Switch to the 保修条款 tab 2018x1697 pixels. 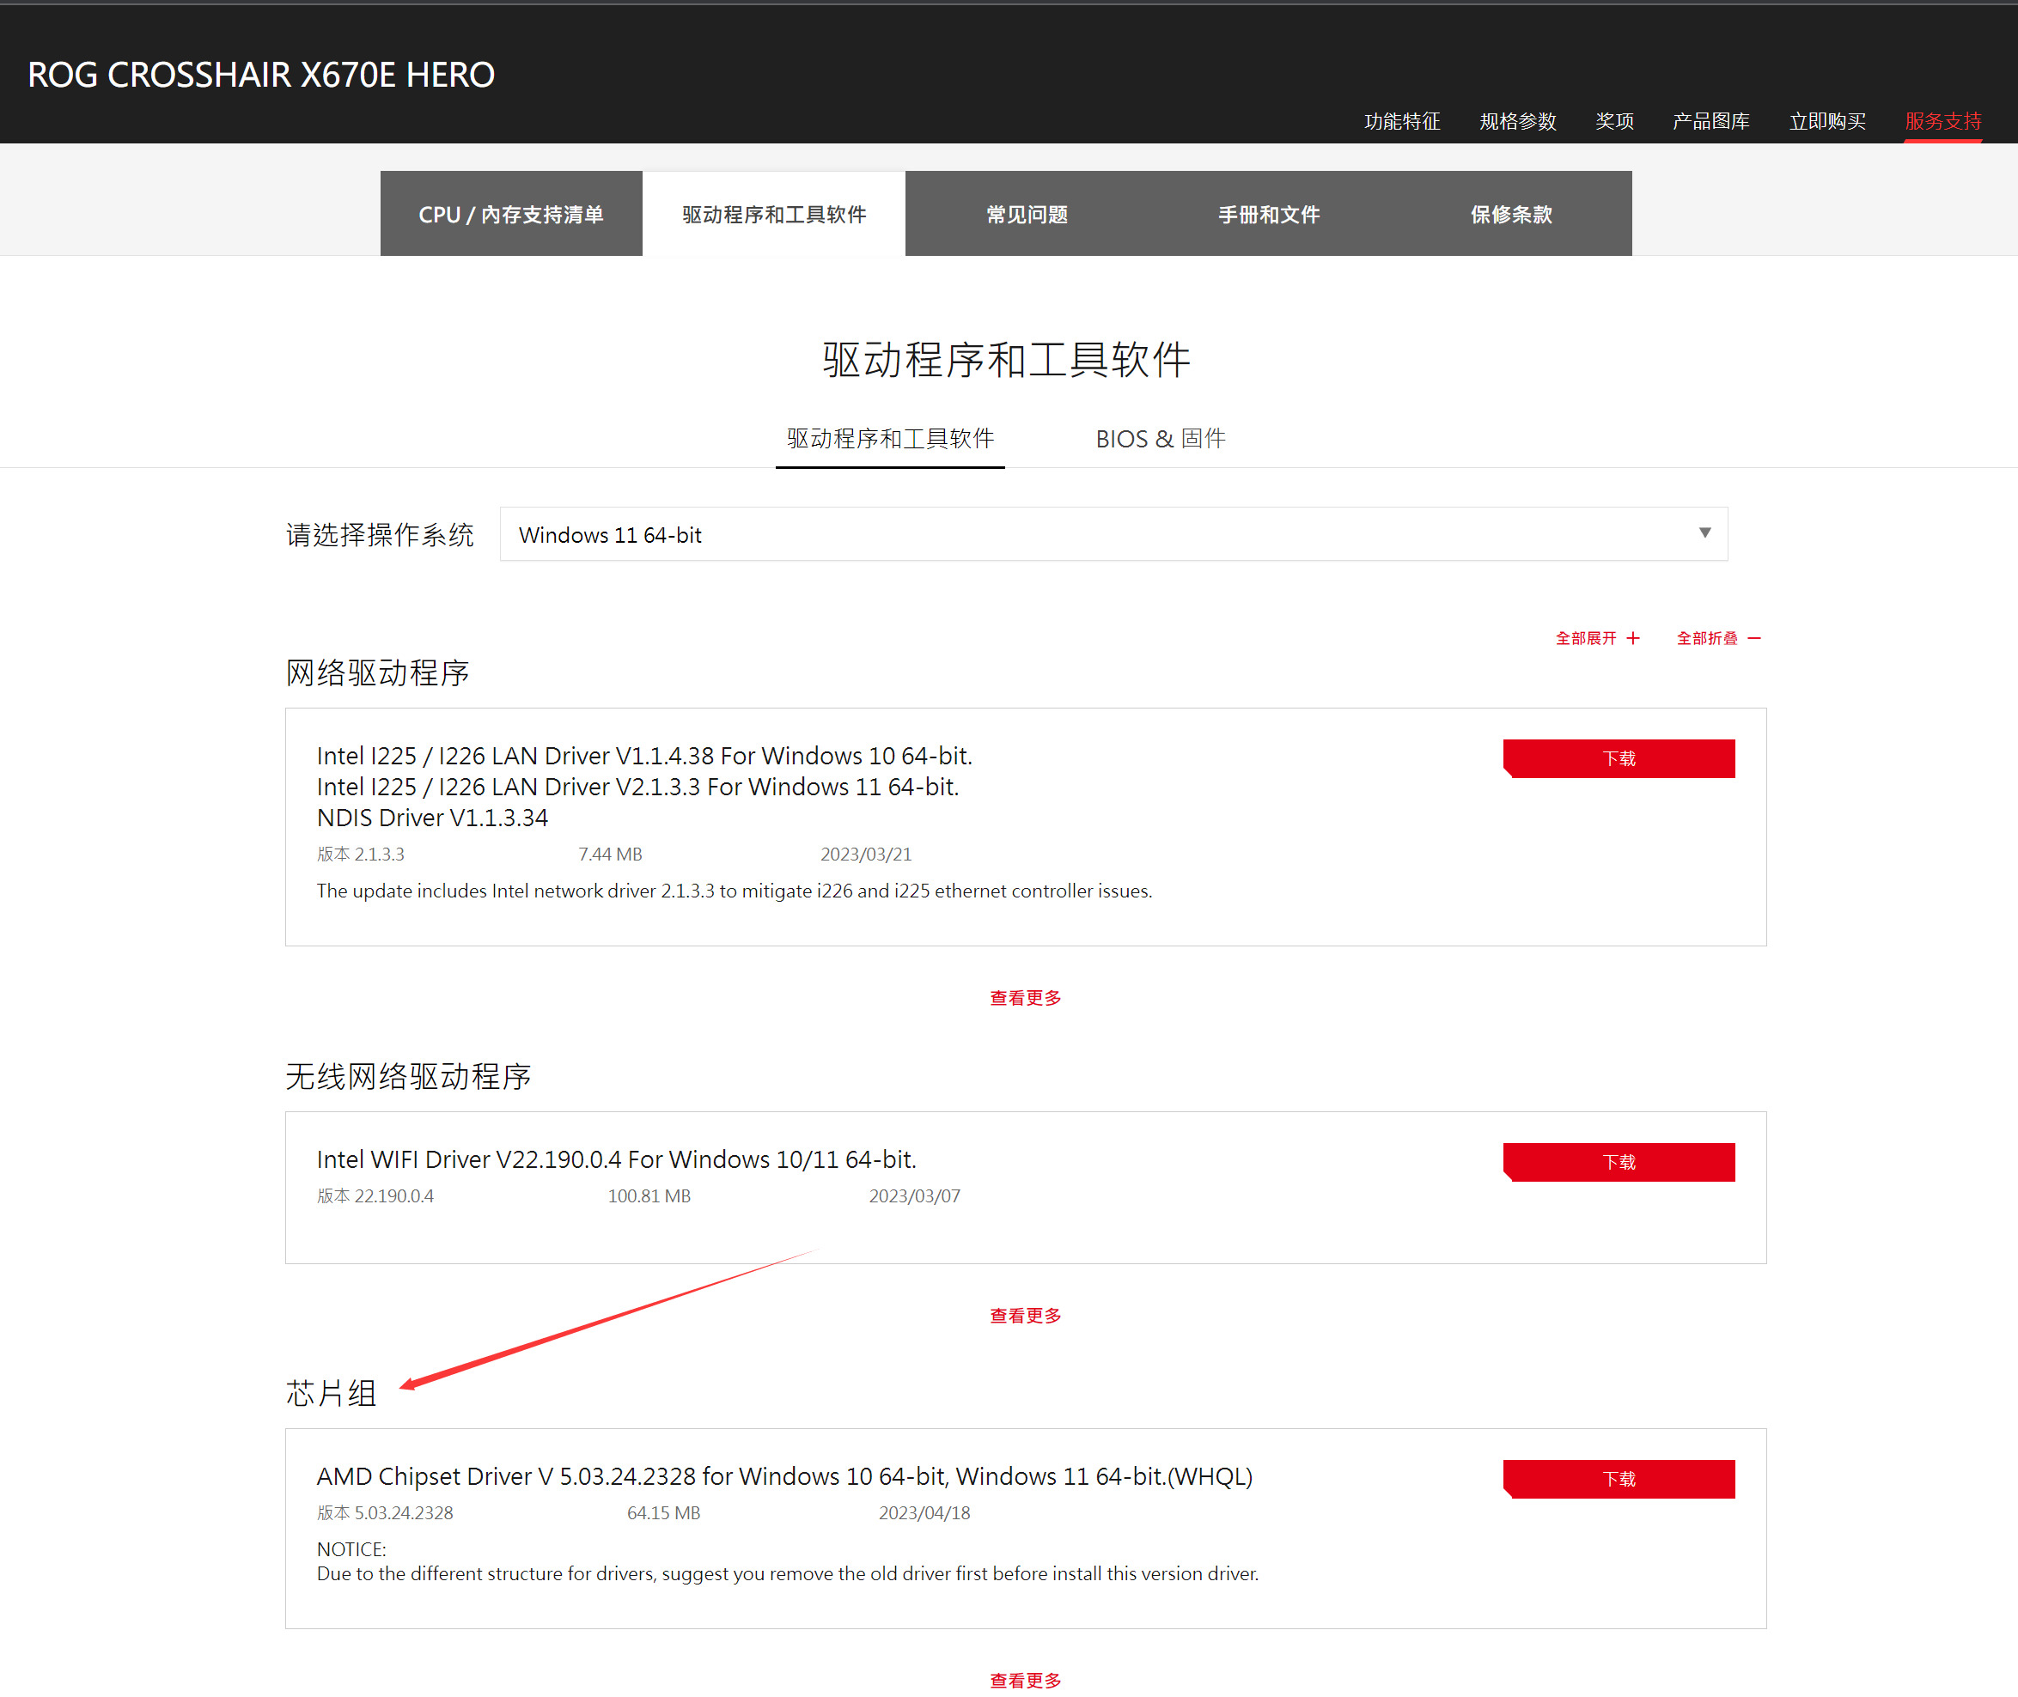pos(1511,214)
